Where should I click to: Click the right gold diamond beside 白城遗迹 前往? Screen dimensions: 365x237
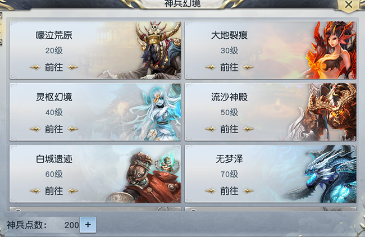point(73,191)
